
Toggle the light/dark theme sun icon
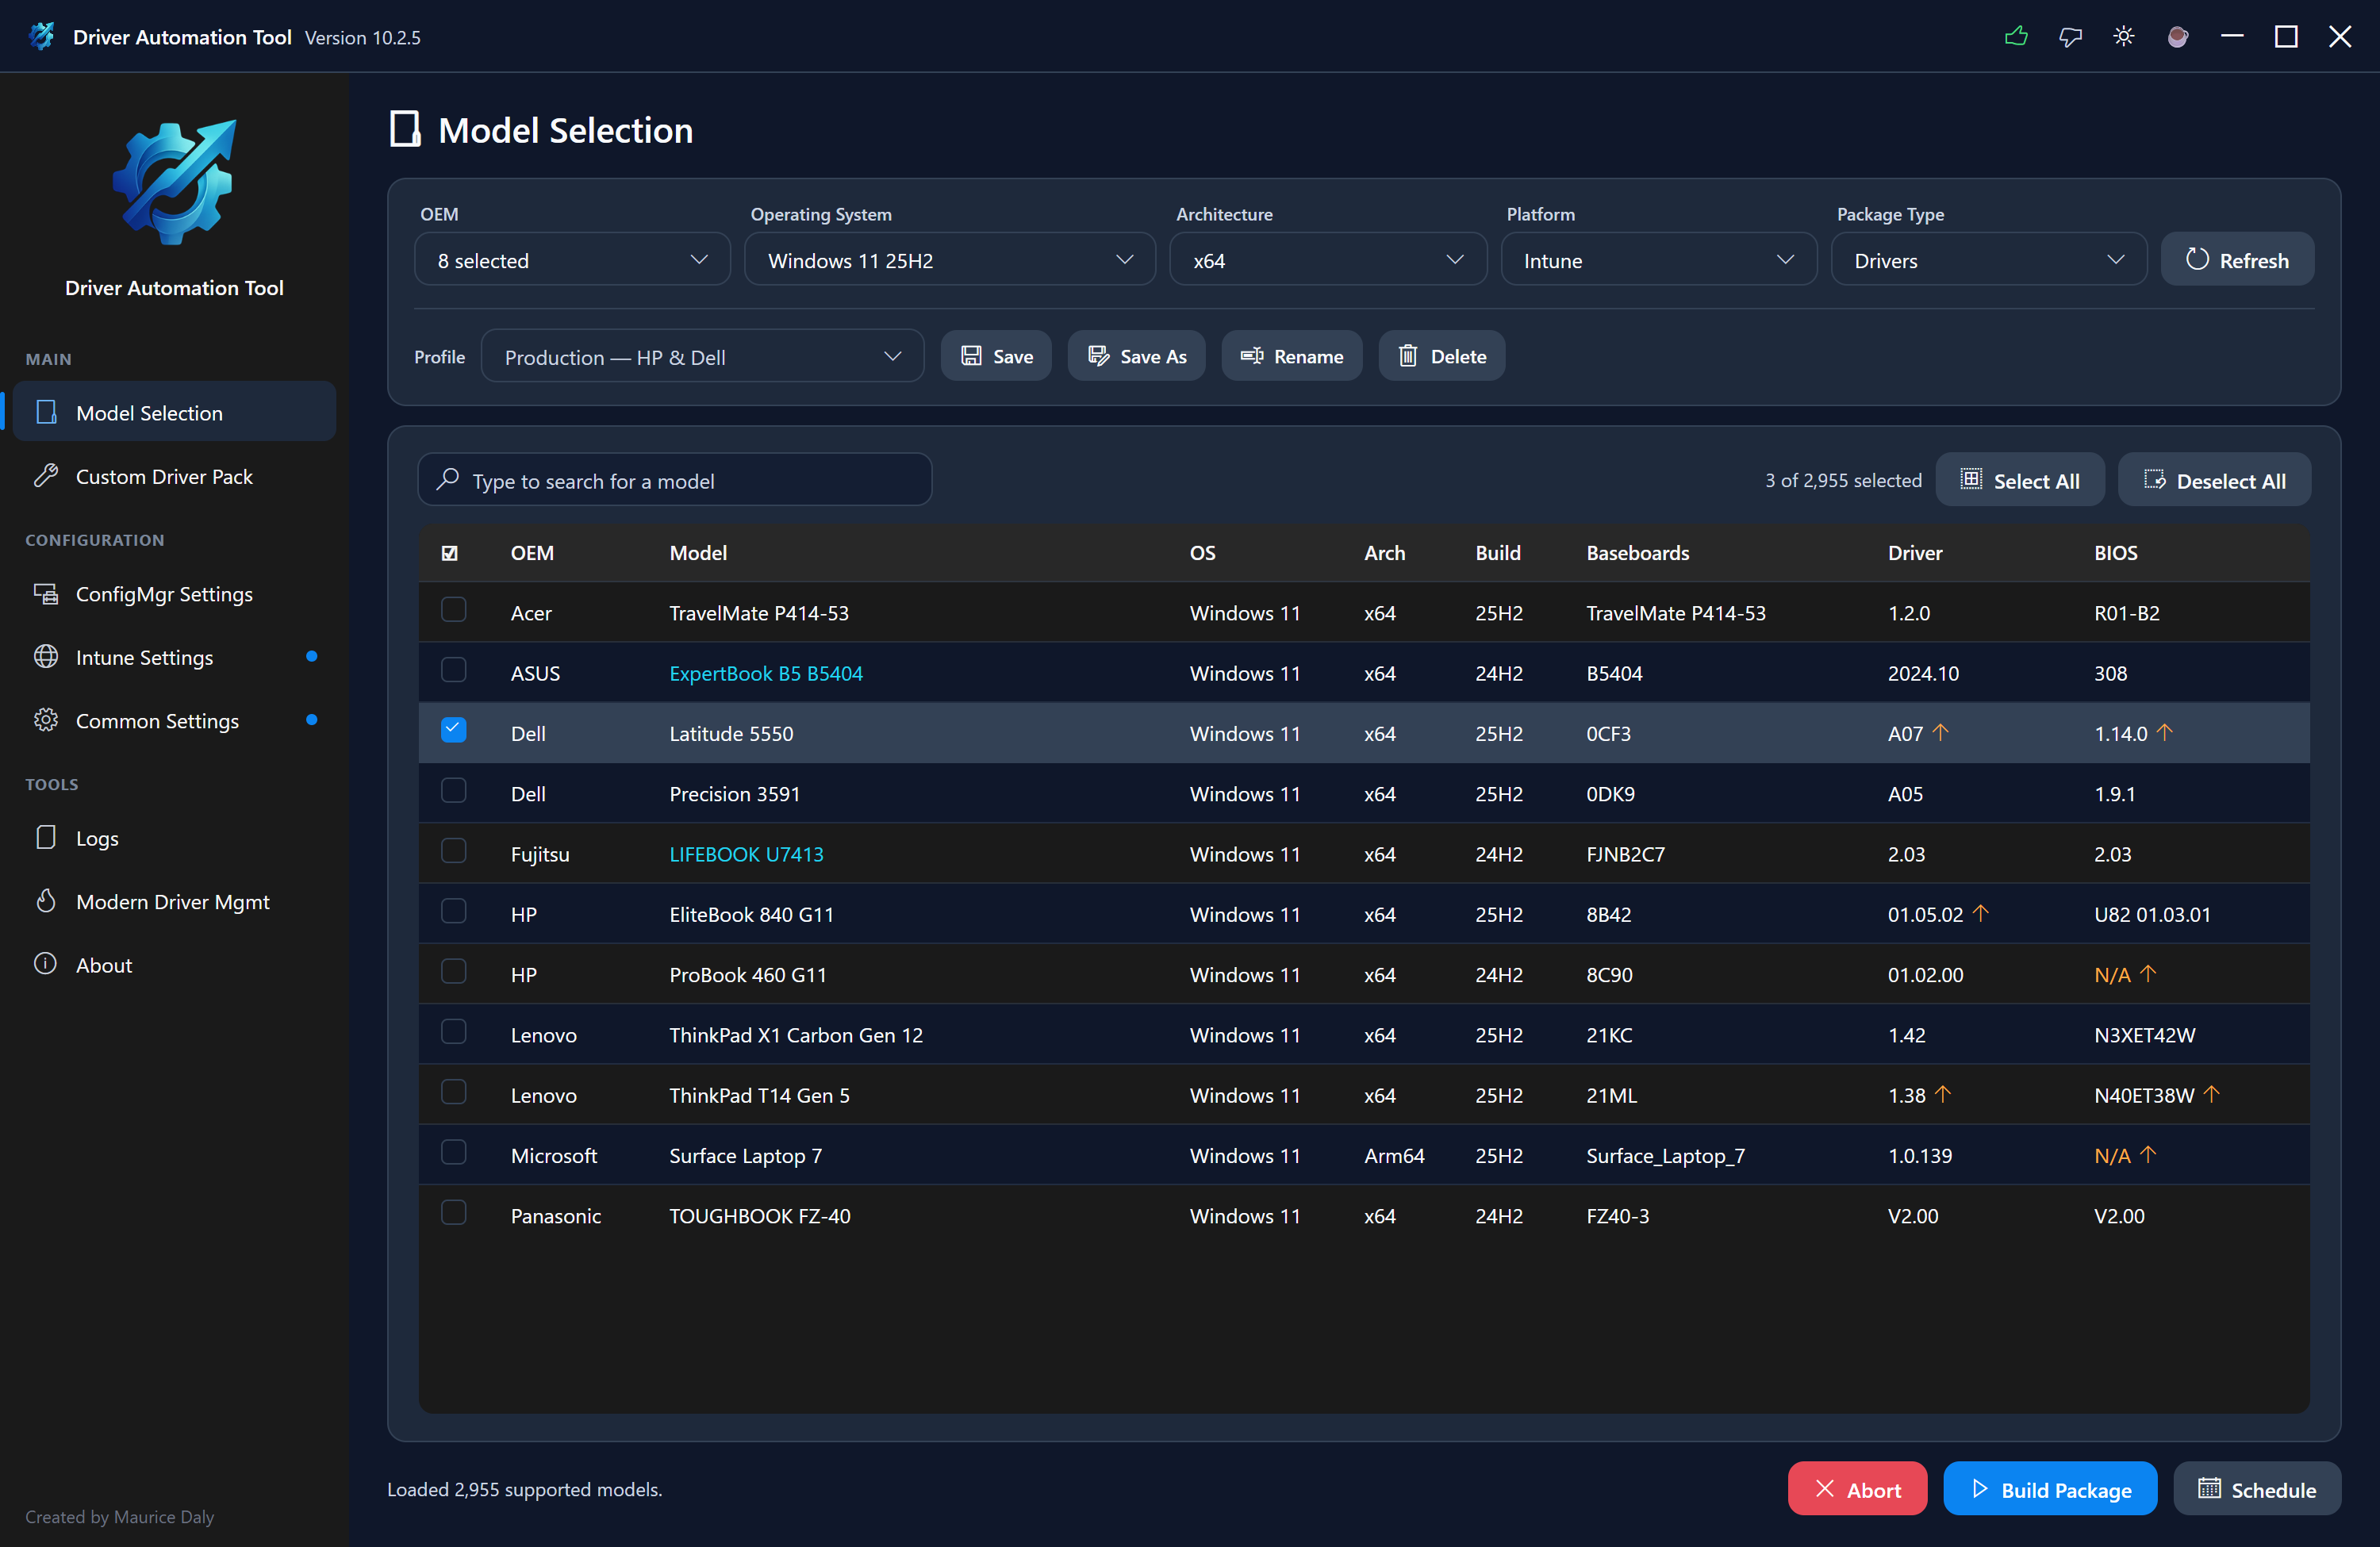pos(2124,37)
